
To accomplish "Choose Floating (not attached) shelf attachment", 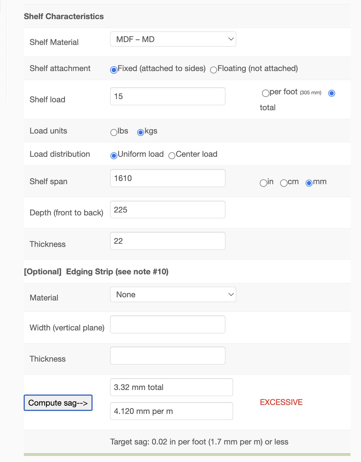I will 214,70.
